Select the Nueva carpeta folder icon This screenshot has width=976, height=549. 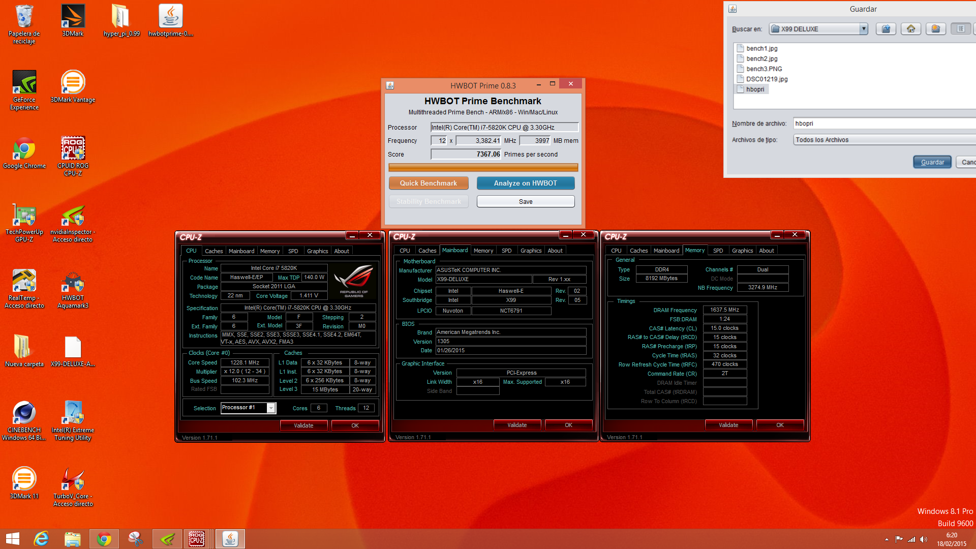(x=24, y=351)
